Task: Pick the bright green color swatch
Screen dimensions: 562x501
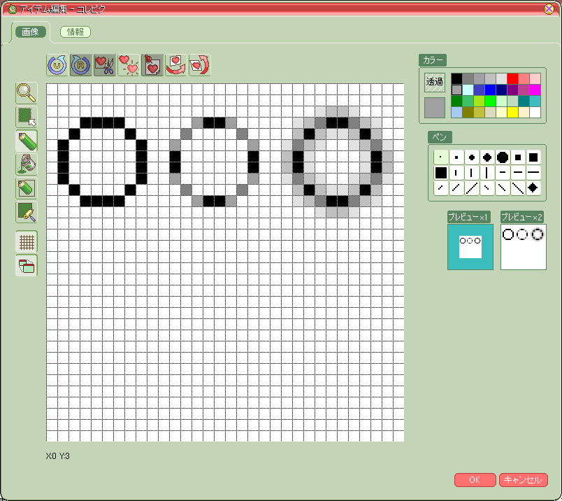Action: click(x=490, y=101)
